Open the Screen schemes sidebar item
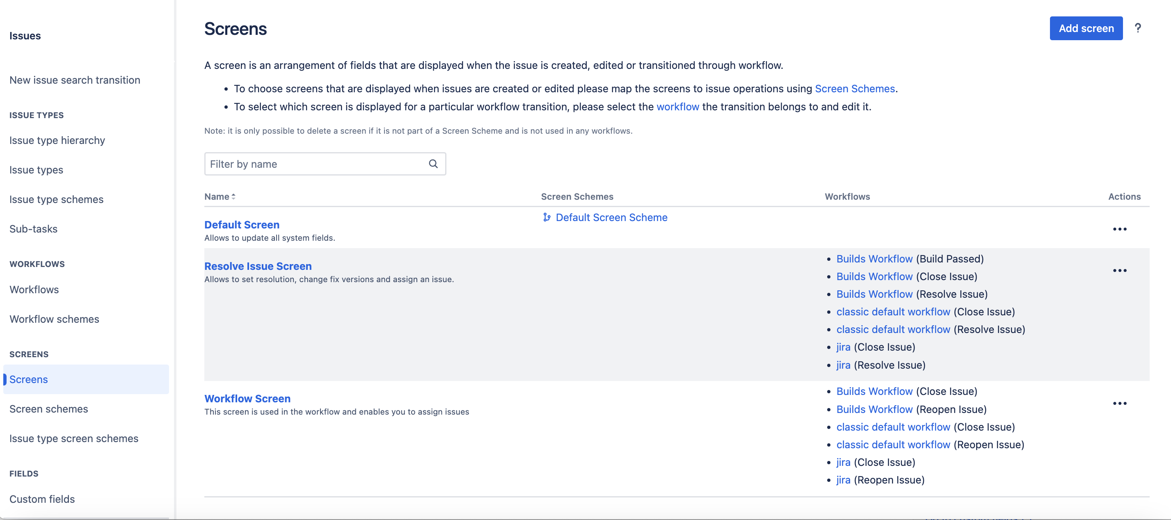 pos(49,408)
